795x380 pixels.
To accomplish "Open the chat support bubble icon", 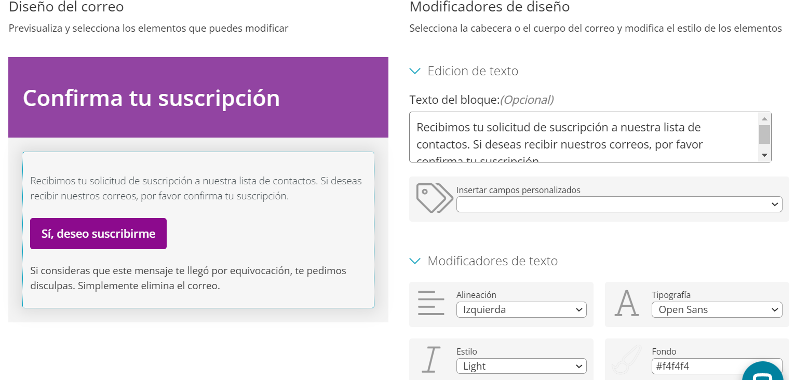I will [763, 373].
